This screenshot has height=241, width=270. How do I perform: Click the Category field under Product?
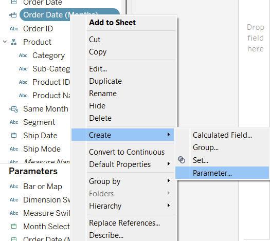tap(48, 55)
